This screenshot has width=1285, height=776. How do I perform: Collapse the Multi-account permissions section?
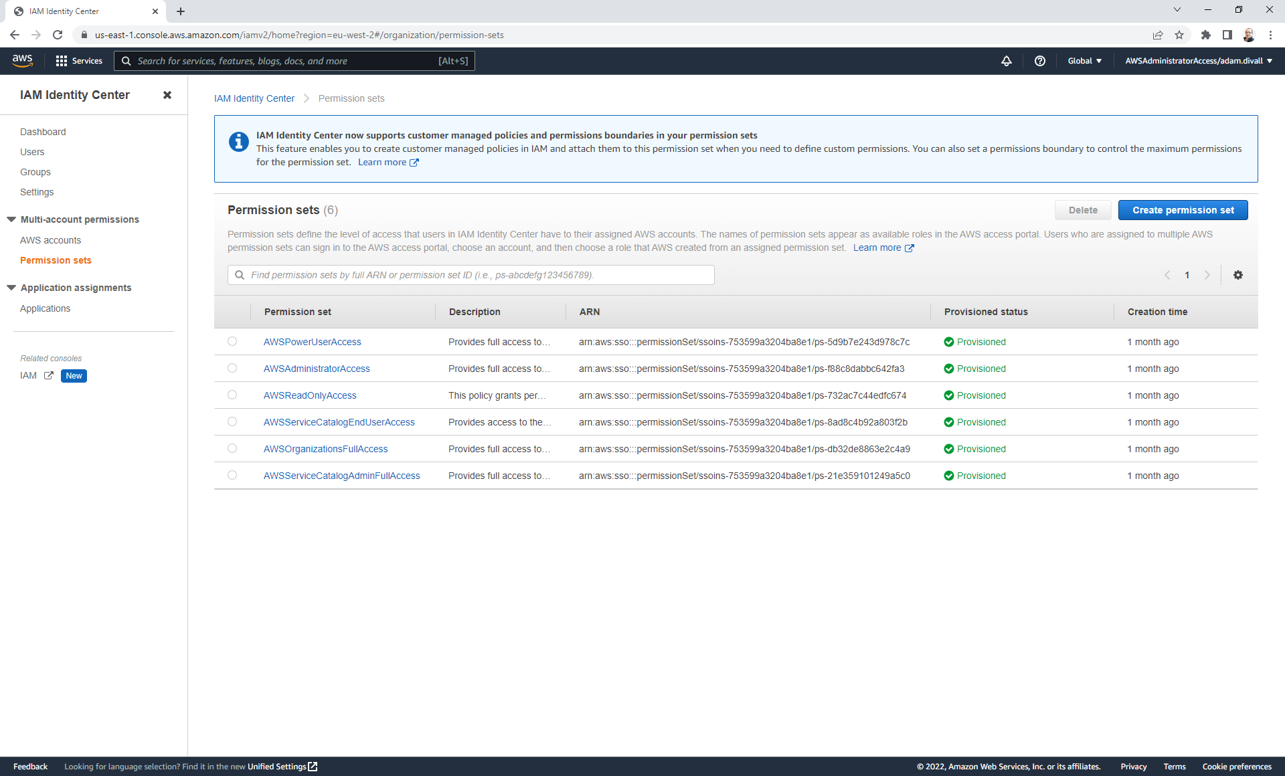[x=11, y=219]
